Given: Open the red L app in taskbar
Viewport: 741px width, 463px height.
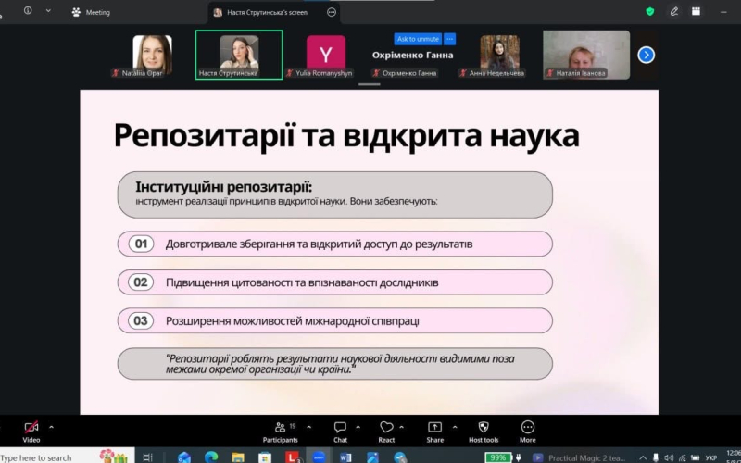Looking at the screenshot, I should coord(293,457).
